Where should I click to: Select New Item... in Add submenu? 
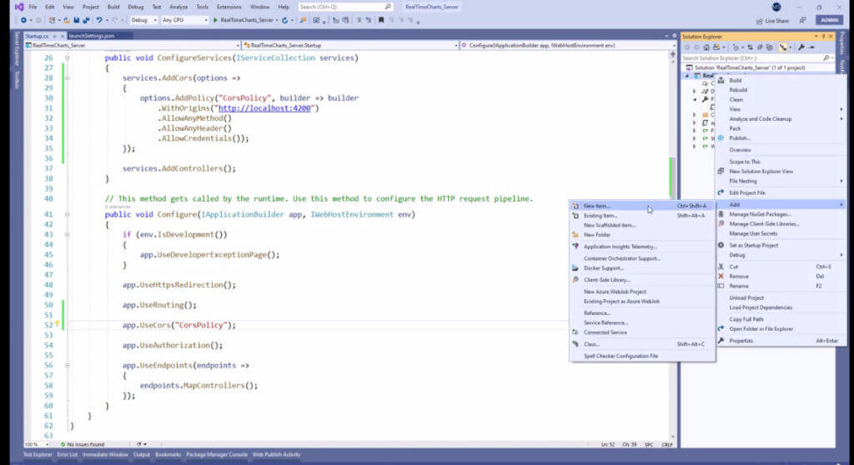pos(597,206)
